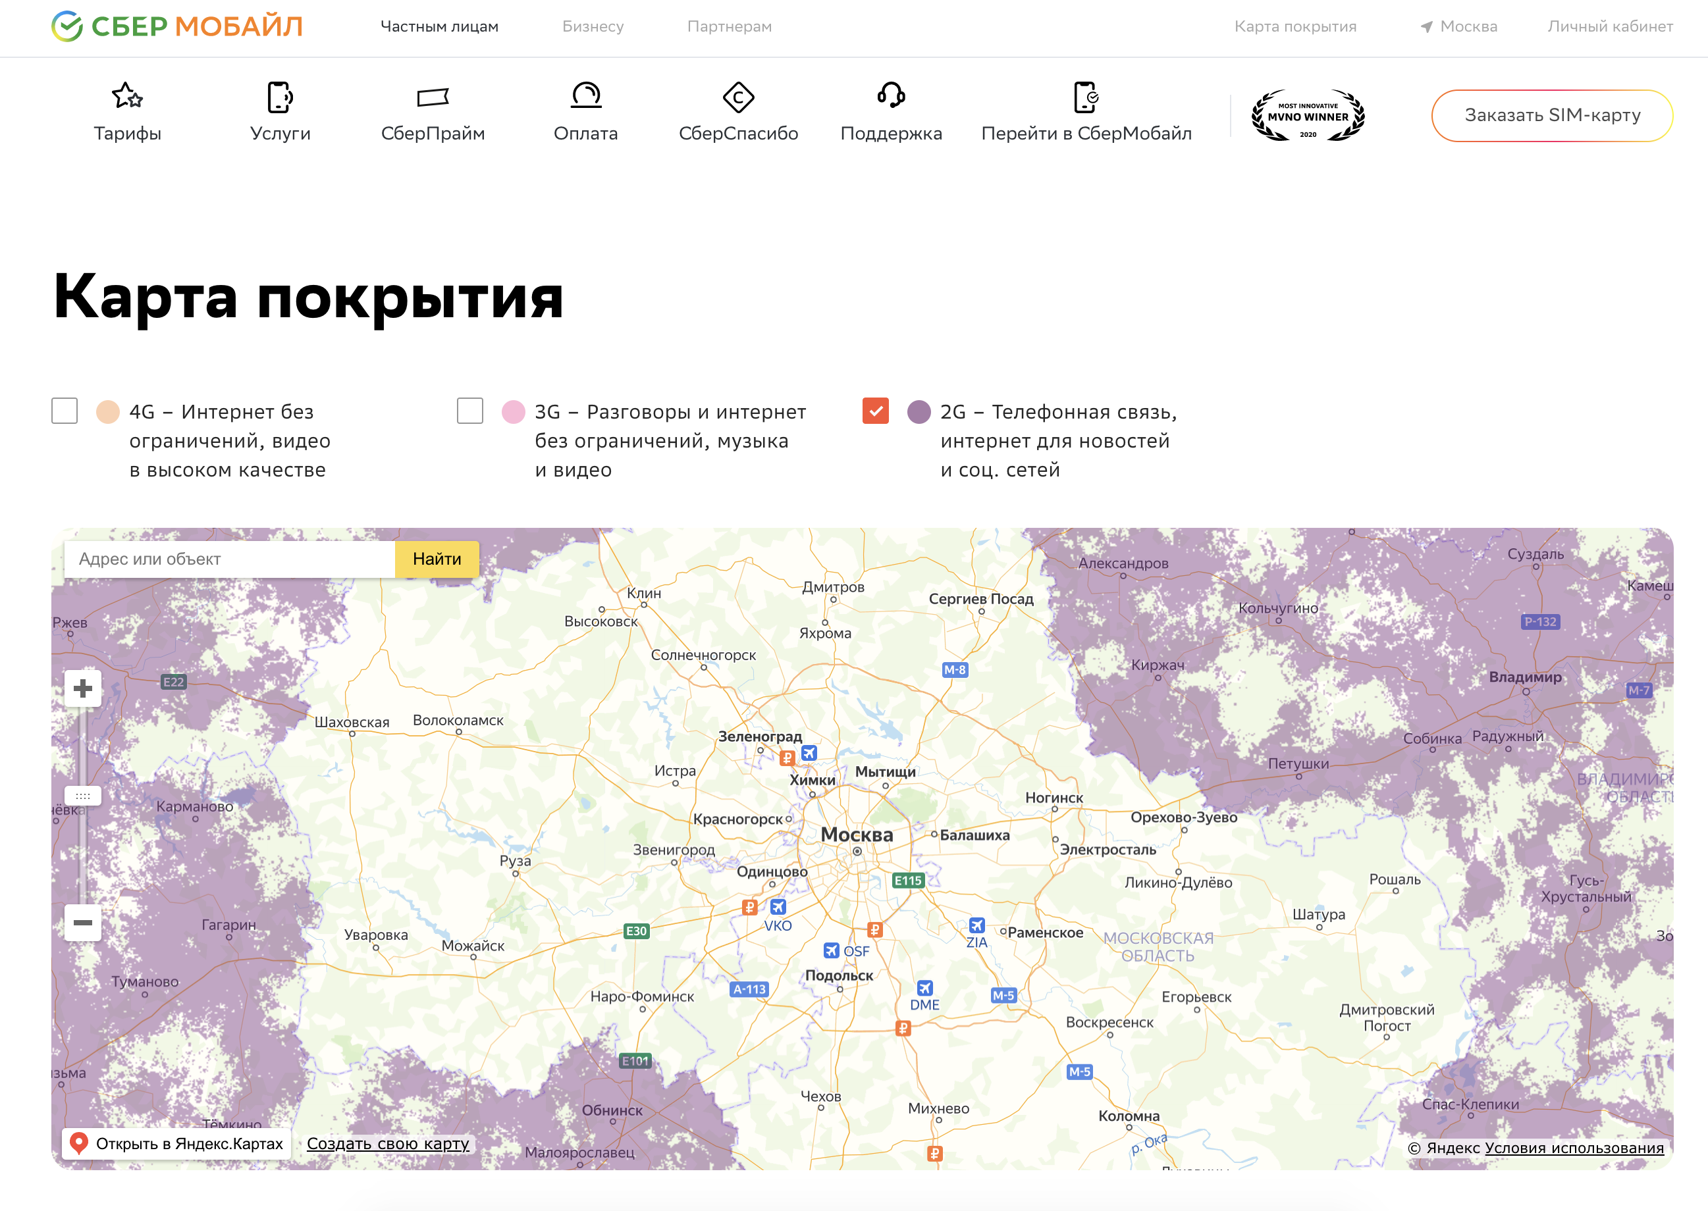Viewport: 1708px width, 1211px height.
Task: Click the 3G description text
Action: tap(670, 441)
